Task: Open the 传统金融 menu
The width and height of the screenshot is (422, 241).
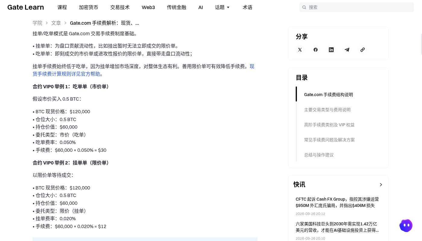Action: 177,7
